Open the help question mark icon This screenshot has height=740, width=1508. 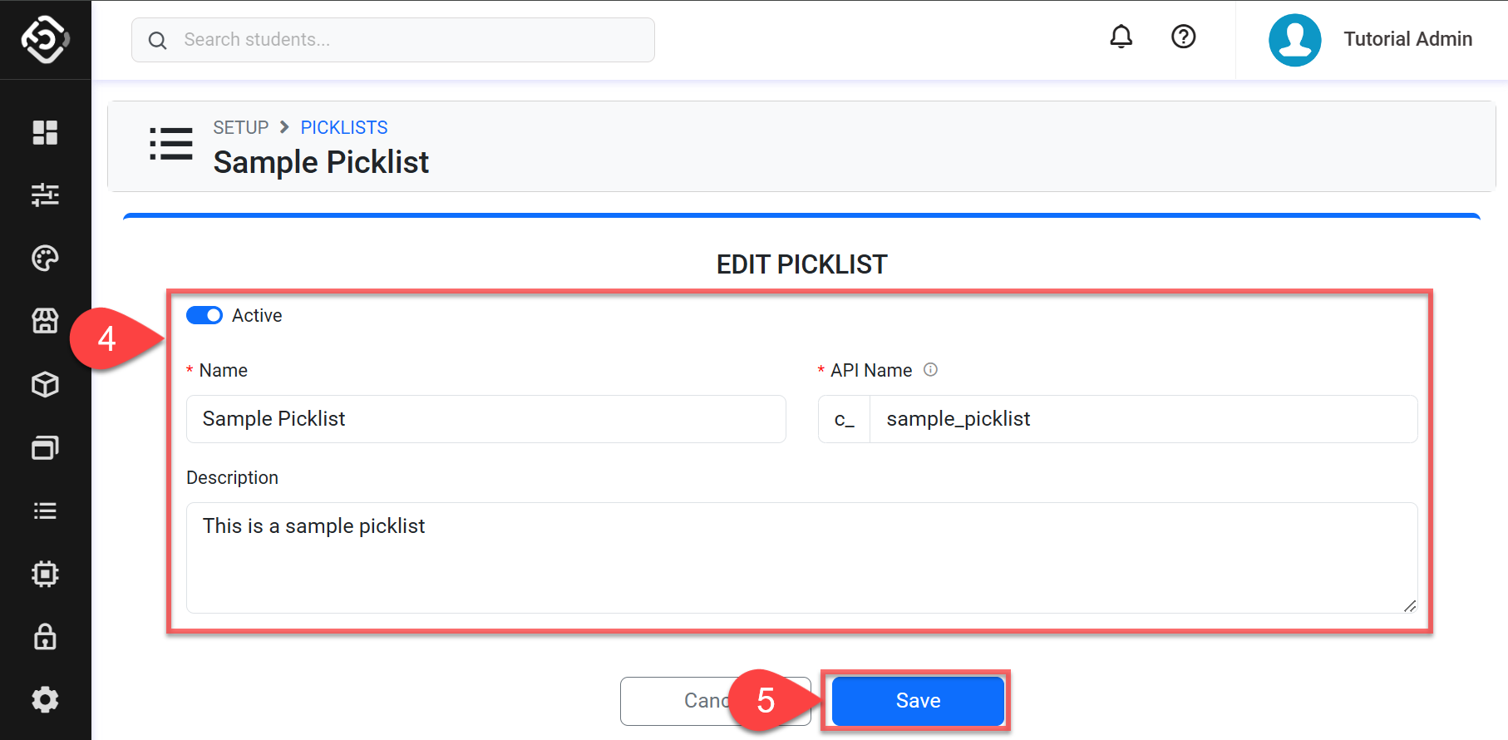coord(1183,37)
